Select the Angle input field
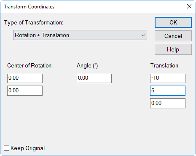The width and height of the screenshot is (196, 156). tap(94, 78)
